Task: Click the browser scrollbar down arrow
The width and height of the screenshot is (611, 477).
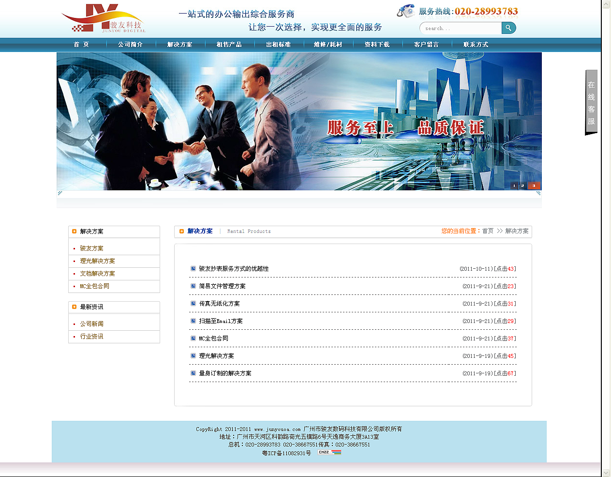Action: [x=606, y=473]
